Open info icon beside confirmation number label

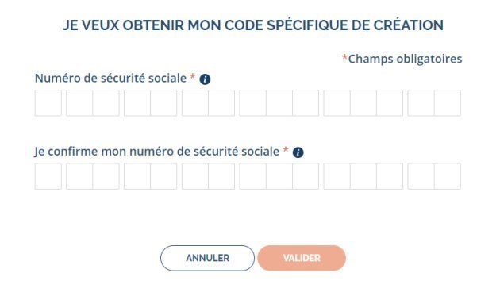pyautogui.click(x=298, y=152)
